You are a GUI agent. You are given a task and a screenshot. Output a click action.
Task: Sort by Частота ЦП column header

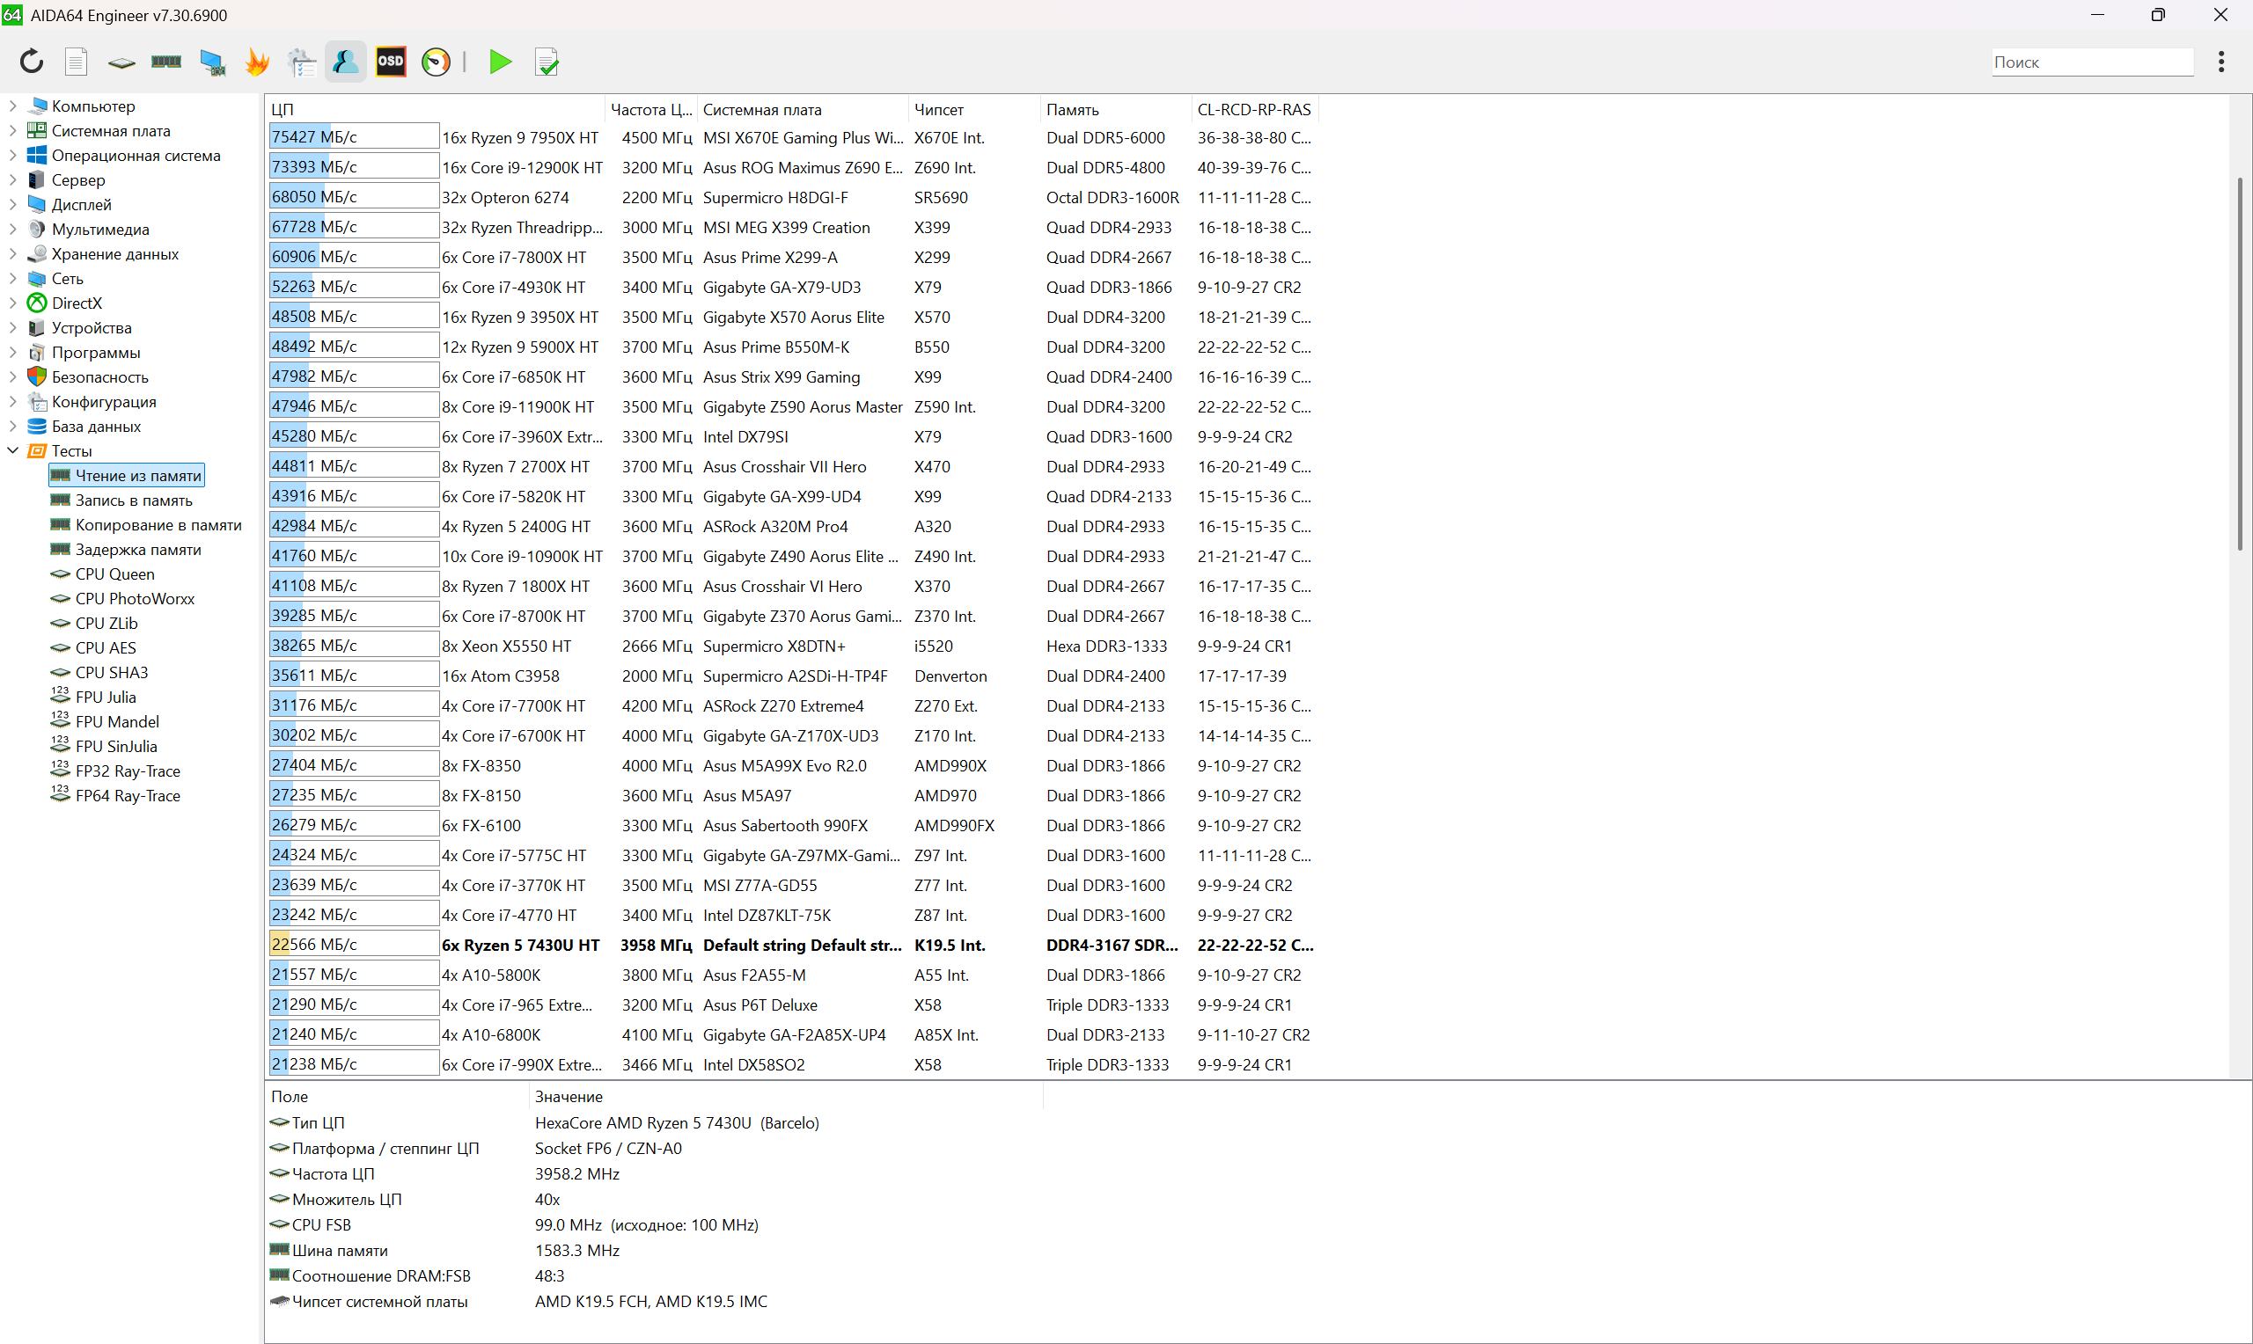pyautogui.click(x=650, y=110)
